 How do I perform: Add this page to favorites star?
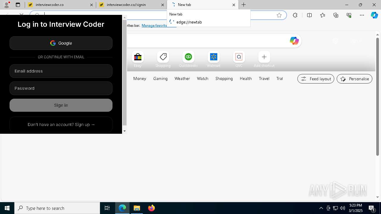(279, 15)
